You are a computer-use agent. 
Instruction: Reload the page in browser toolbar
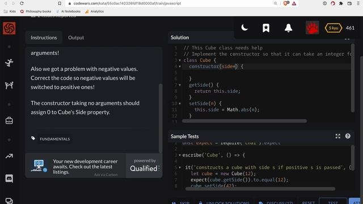click(22, 3)
